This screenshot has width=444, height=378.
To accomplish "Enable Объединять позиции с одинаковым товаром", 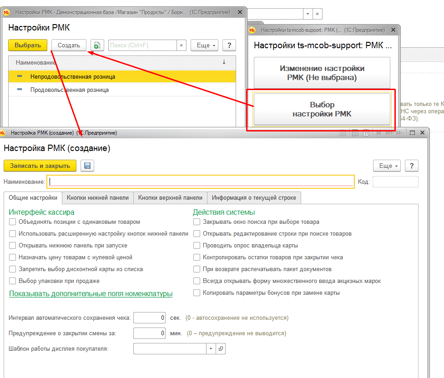I will 12,222.
